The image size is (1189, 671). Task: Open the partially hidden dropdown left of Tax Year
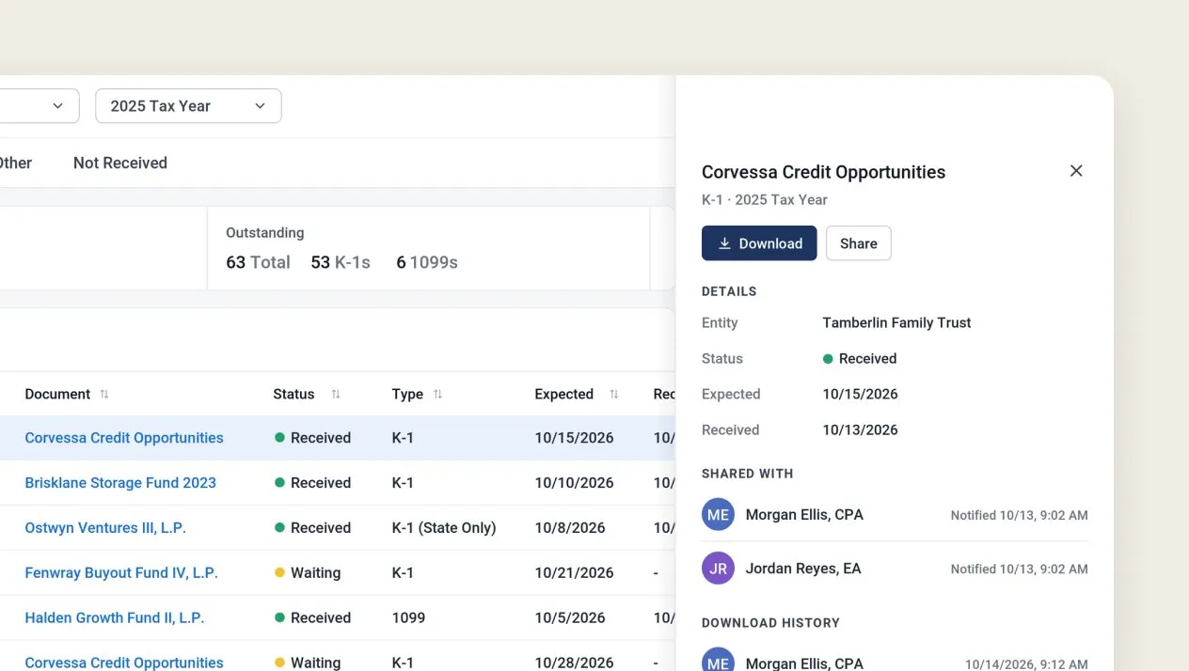point(40,106)
